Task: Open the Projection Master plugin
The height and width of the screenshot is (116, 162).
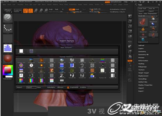Action: (18, 11)
